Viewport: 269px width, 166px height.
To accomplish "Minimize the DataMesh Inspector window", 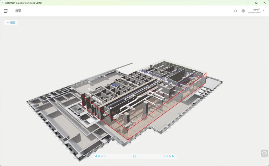I will [248, 3].
